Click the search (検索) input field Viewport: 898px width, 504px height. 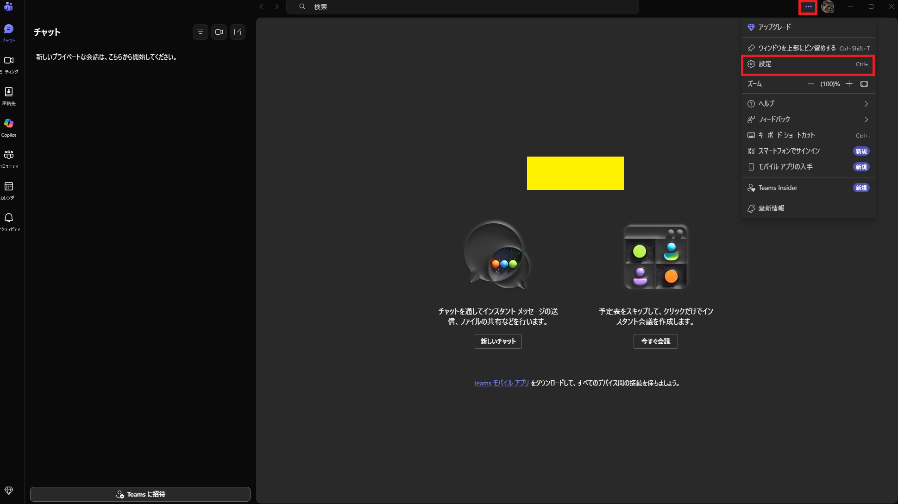[x=463, y=7]
